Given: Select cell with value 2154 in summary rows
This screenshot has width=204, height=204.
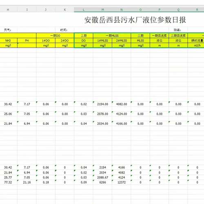Looking at the screenshot, I should 102,167.
